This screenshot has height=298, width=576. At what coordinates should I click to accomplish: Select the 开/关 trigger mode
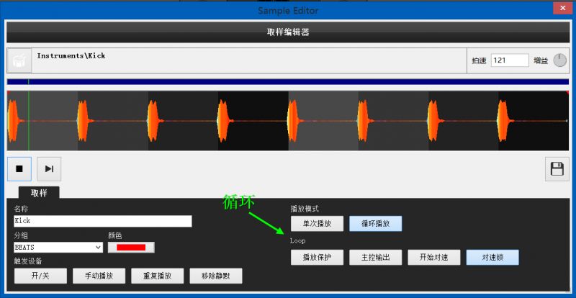pyautogui.click(x=40, y=276)
